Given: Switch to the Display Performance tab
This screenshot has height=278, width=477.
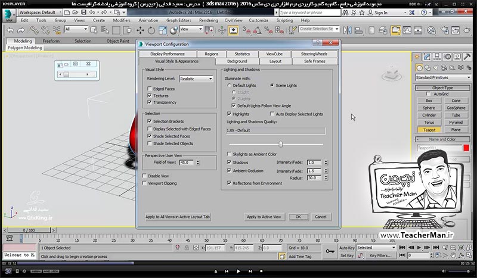Looking at the screenshot, I should 168,54.
